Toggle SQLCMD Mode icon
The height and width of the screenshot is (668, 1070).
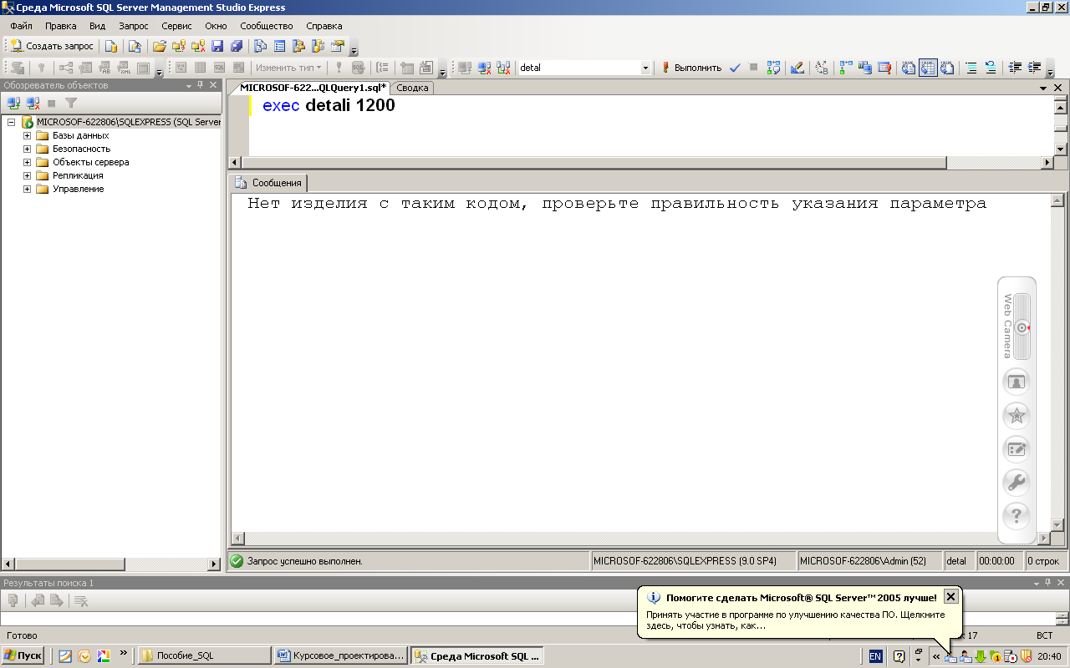(x=884, y=68)
